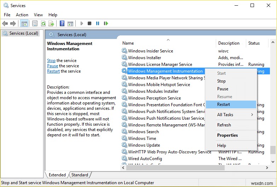Switch to the Extended tab
The image size is (277, 187).
pyautogui.click(x=57, y=175)
